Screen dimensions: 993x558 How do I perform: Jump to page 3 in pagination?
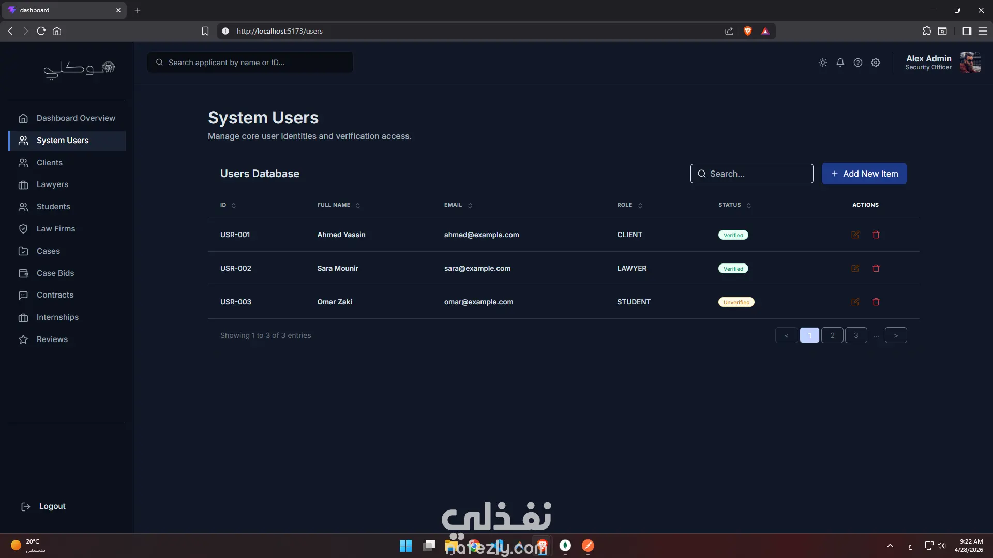click(x=856, y=335)
